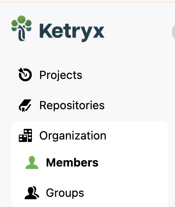The width and height of the screenshot is (175, 207).
Task: Click the buildings Organization icon
Action: (25, 135)
